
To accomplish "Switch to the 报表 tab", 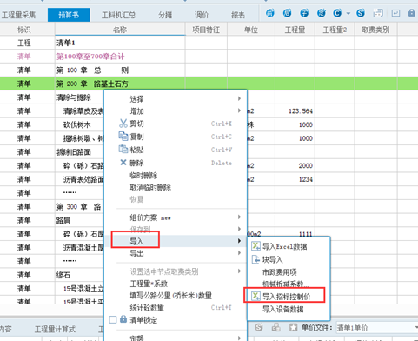I will pos(238,15).
